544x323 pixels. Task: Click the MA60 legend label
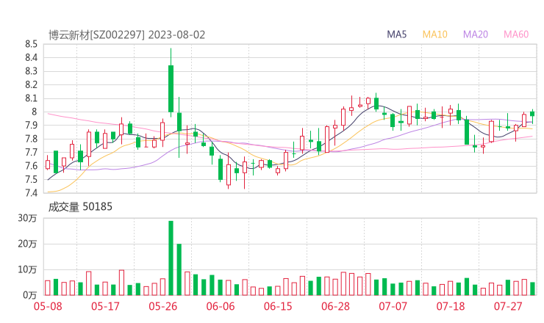(516, 35)
